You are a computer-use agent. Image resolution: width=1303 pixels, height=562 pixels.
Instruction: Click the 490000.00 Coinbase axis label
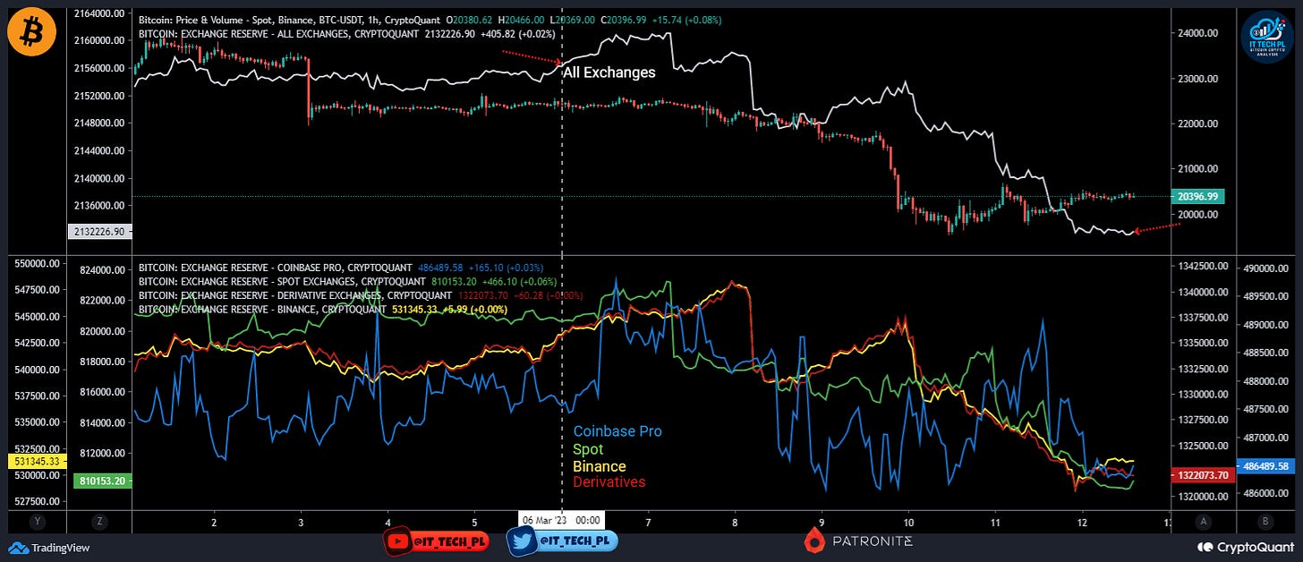(1265, 268)
